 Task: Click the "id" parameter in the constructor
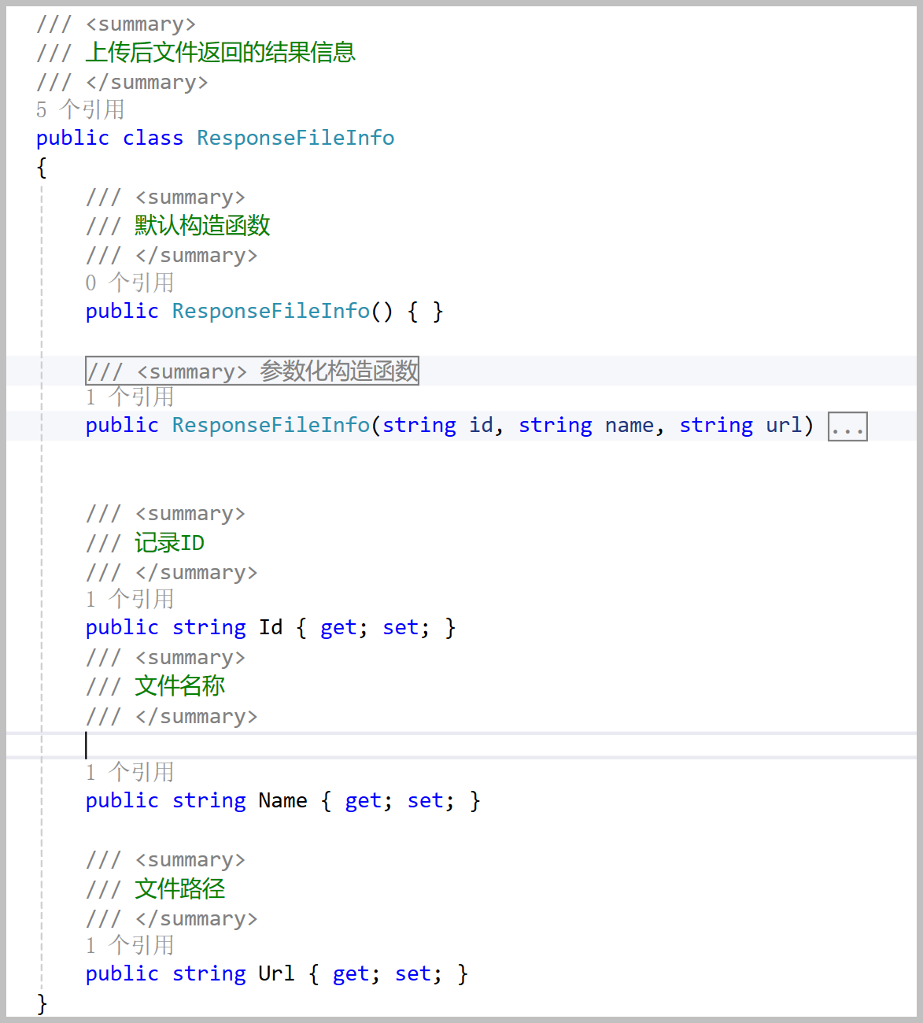(482, 425)
